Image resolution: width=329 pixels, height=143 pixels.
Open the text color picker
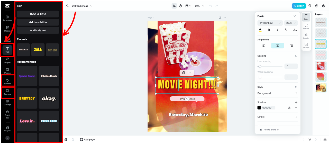tap(260, 30)
